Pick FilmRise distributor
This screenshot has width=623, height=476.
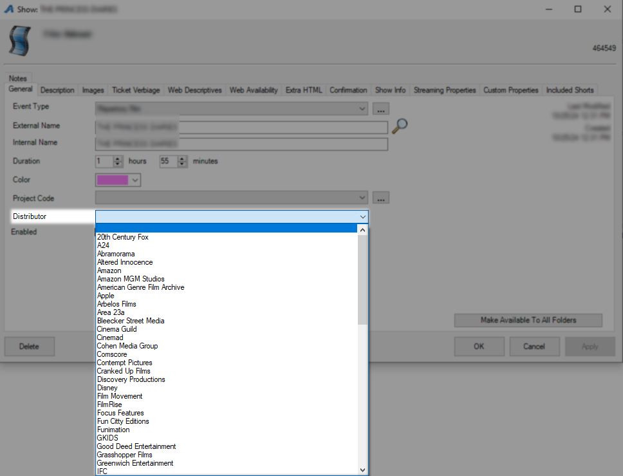point(227,405)
